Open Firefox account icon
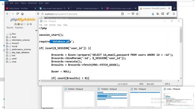195x109 pixels. tap(168, 14)
